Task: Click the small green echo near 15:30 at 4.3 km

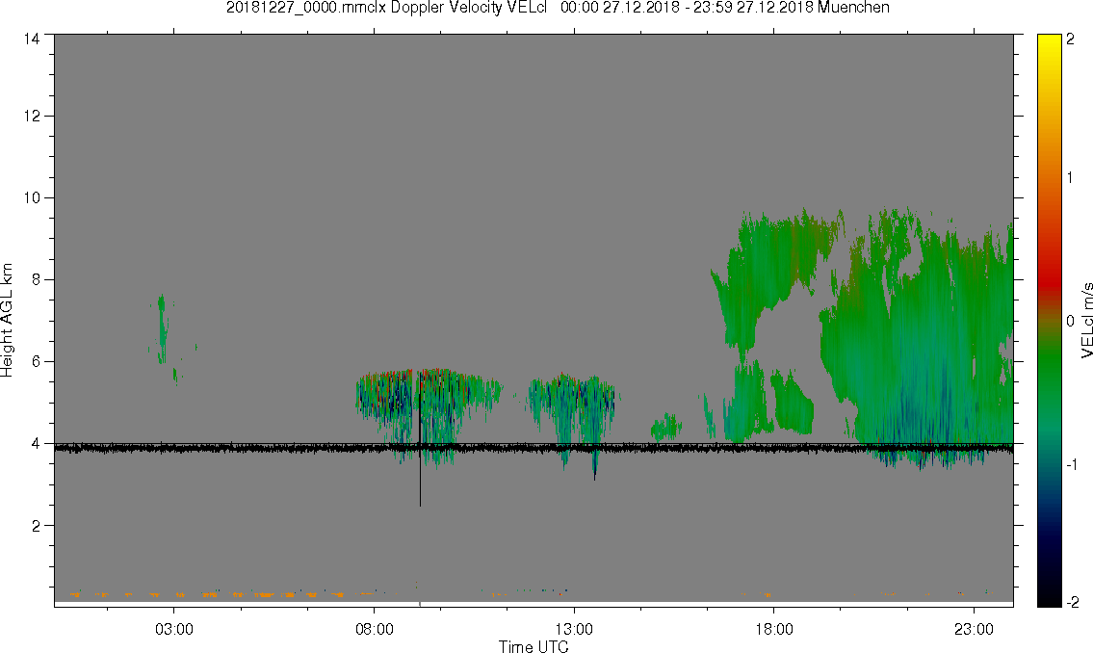Action: click(665, 428)
